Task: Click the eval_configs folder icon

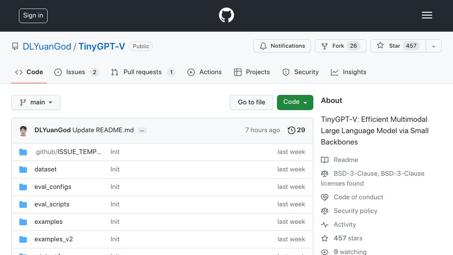Action: click(x=23, y=187)
